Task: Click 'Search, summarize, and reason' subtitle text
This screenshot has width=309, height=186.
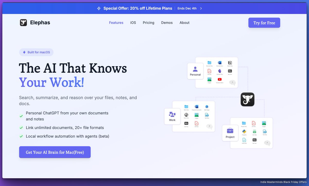Action: [x=78, y=101]
